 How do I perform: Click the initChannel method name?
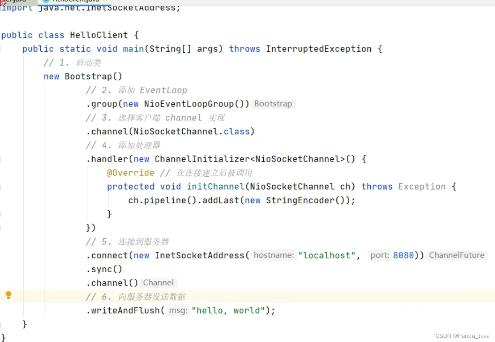click(x=215, y=187)
